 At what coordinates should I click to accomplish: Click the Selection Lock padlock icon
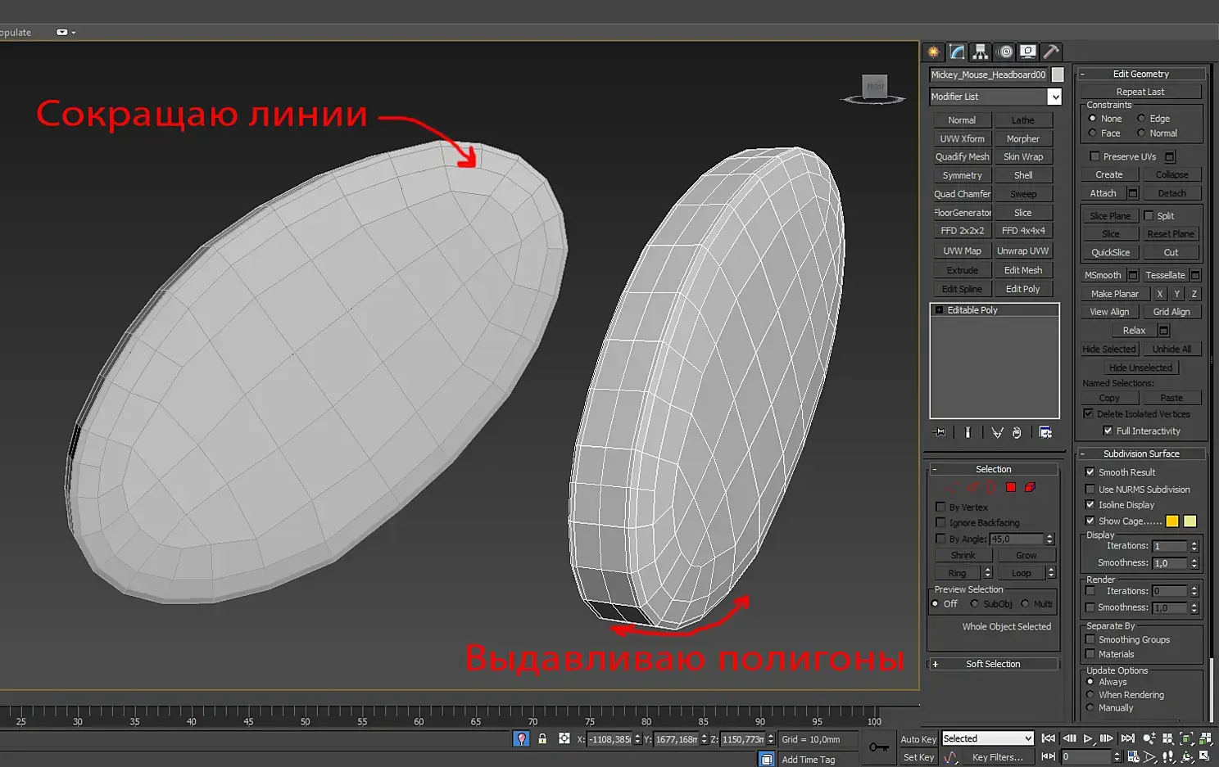point(542,738)
